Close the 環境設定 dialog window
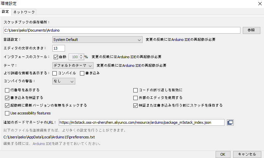264x158 pixels. click(259, 3)
